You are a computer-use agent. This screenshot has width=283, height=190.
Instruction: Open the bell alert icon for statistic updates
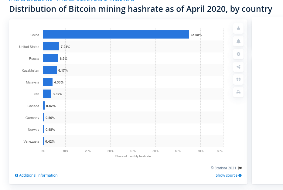[x=238, y=41]
